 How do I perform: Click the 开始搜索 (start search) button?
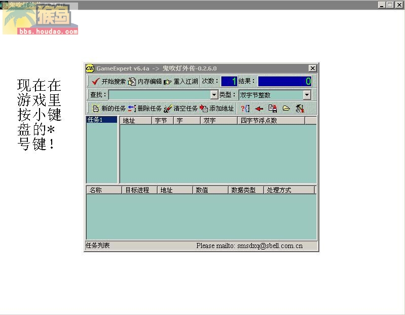[108, 81]
